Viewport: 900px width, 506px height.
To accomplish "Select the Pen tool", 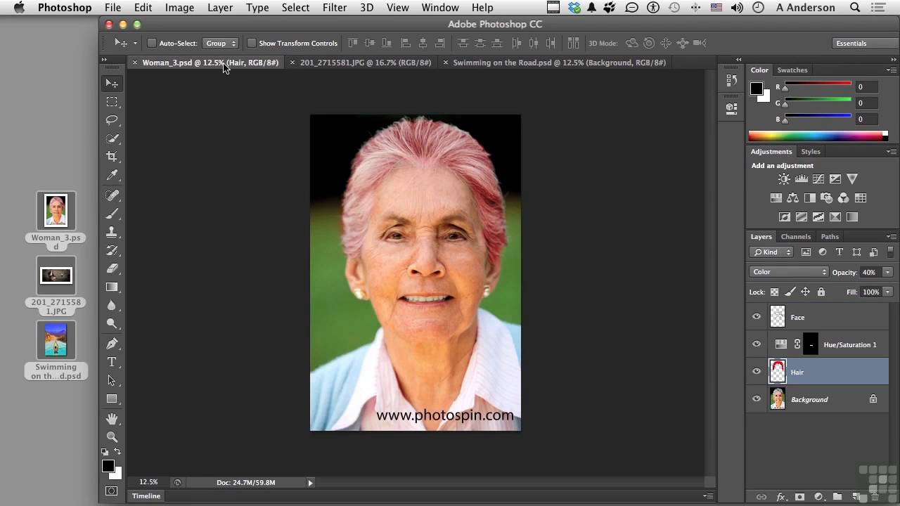I will pos(112,344).
